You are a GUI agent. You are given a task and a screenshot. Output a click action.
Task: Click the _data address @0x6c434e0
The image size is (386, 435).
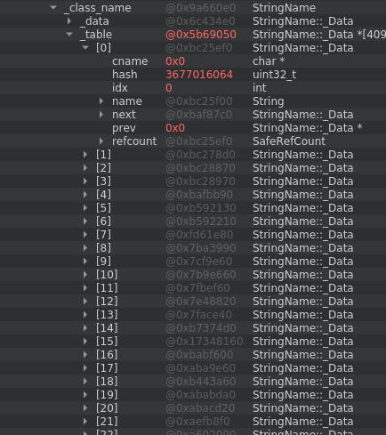(x=200, y=21)
